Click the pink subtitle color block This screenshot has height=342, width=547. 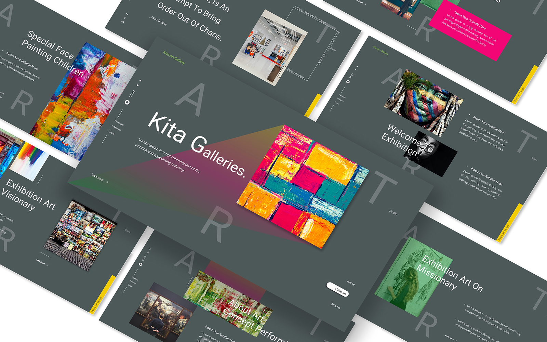click(x=470, y=30)
